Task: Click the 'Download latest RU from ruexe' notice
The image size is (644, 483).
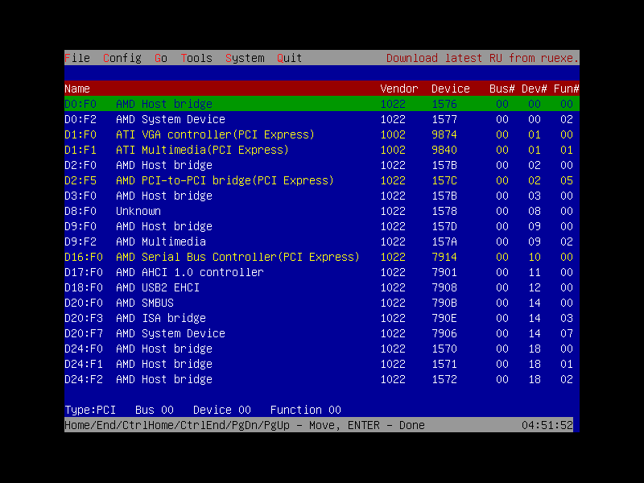Action: pos(482,58)
